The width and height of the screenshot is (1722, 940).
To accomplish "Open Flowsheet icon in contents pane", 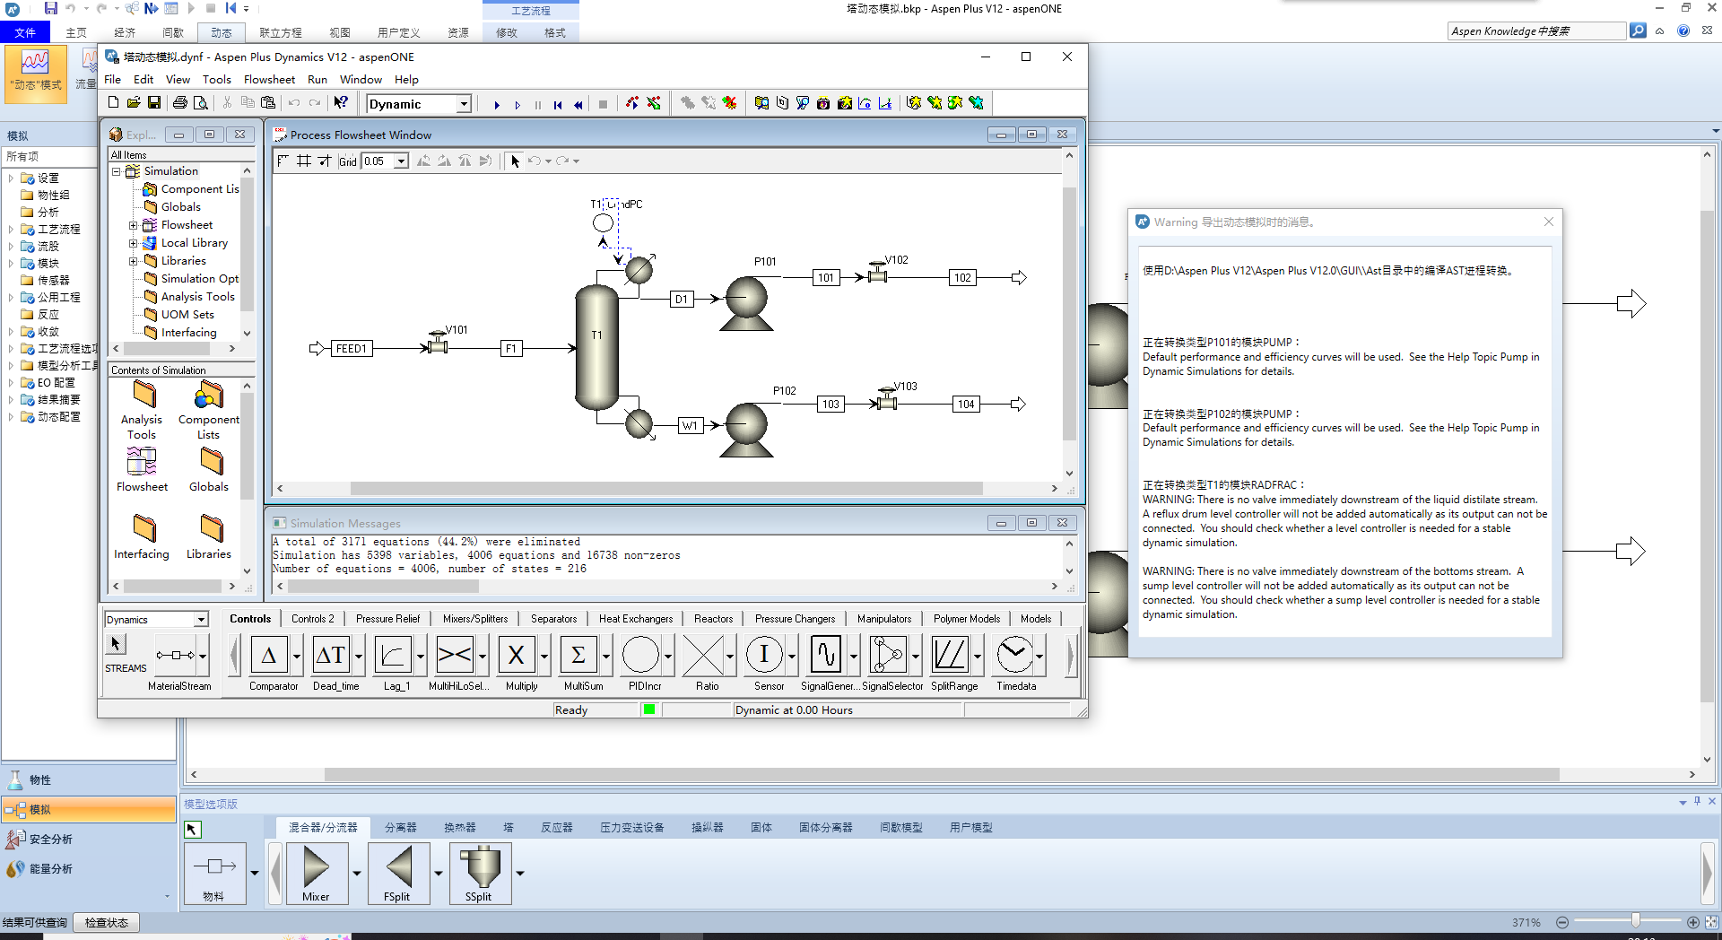I will (142, 462).
